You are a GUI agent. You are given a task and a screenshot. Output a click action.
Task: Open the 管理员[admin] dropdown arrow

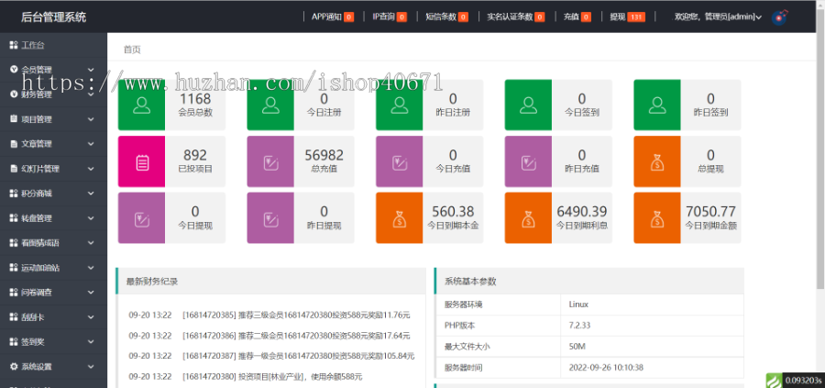(759, 17)
